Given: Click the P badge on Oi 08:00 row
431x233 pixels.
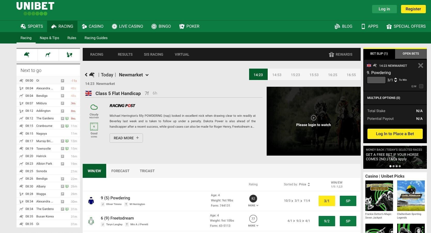Looking at the screenshot, I should (x=62, y=81).
